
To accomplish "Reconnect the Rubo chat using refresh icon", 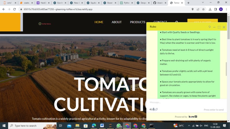I will pyautogui.click(x=209, y=27).
